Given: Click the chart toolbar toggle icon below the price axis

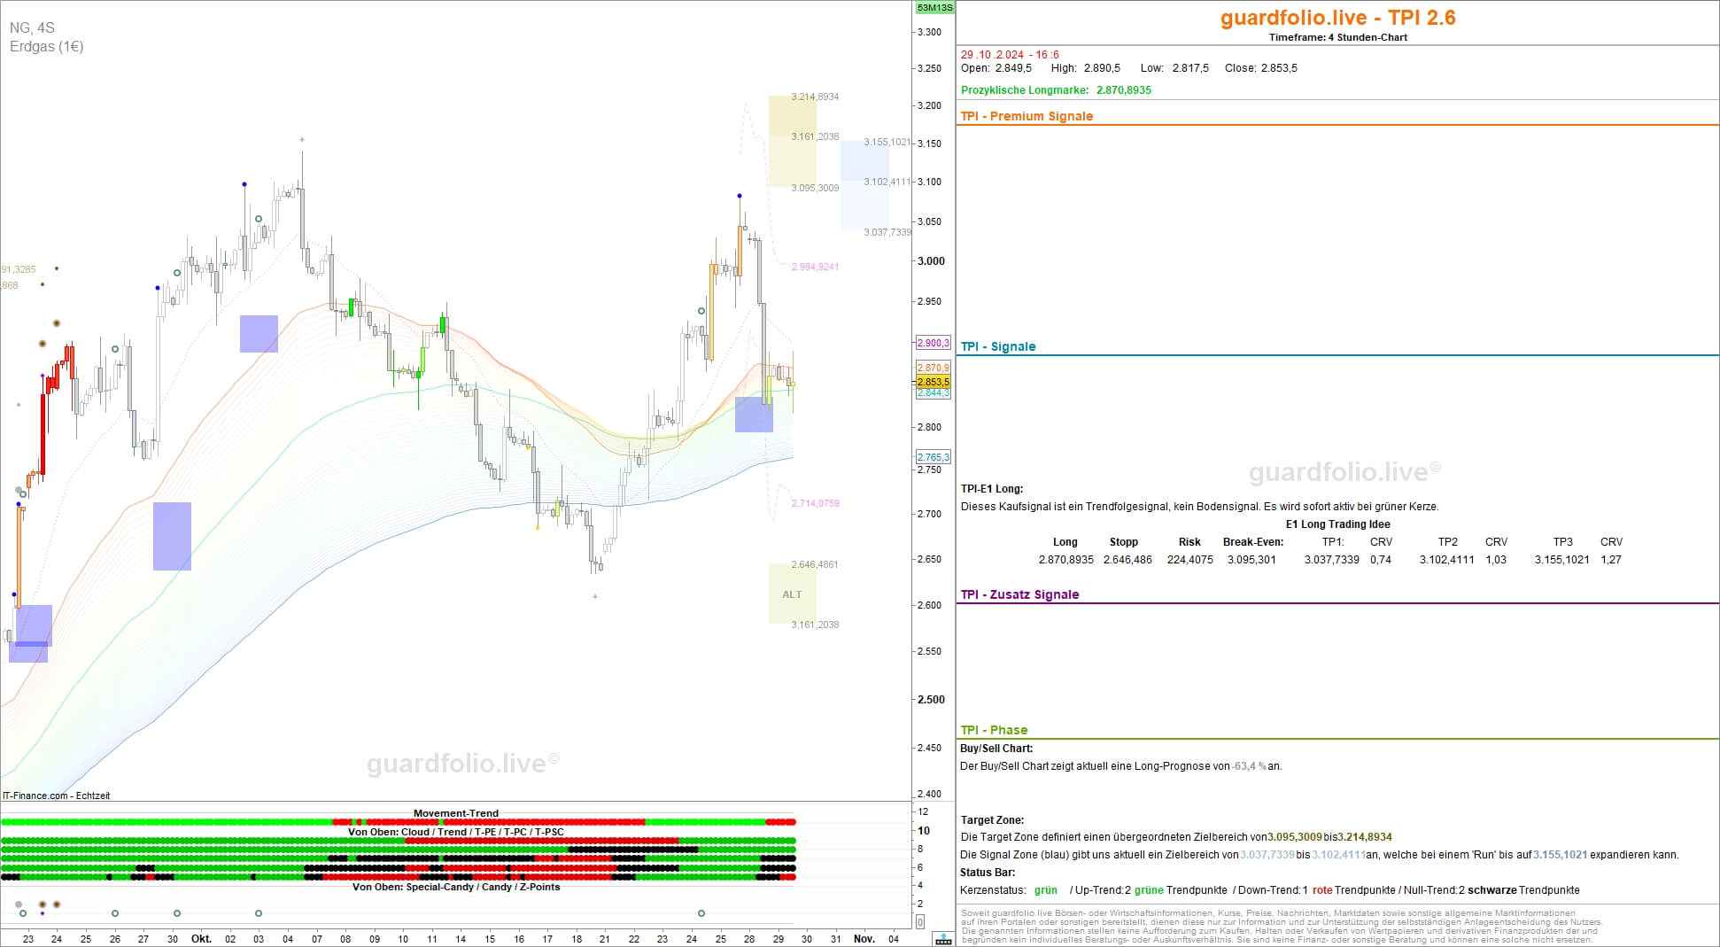Looking at the screenshot, I should [943, 939].
